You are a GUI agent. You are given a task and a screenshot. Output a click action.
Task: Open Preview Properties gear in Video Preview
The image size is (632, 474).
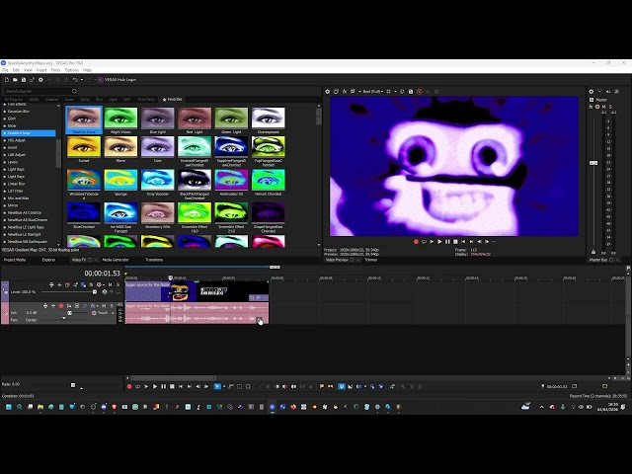(x=327, y=92)
